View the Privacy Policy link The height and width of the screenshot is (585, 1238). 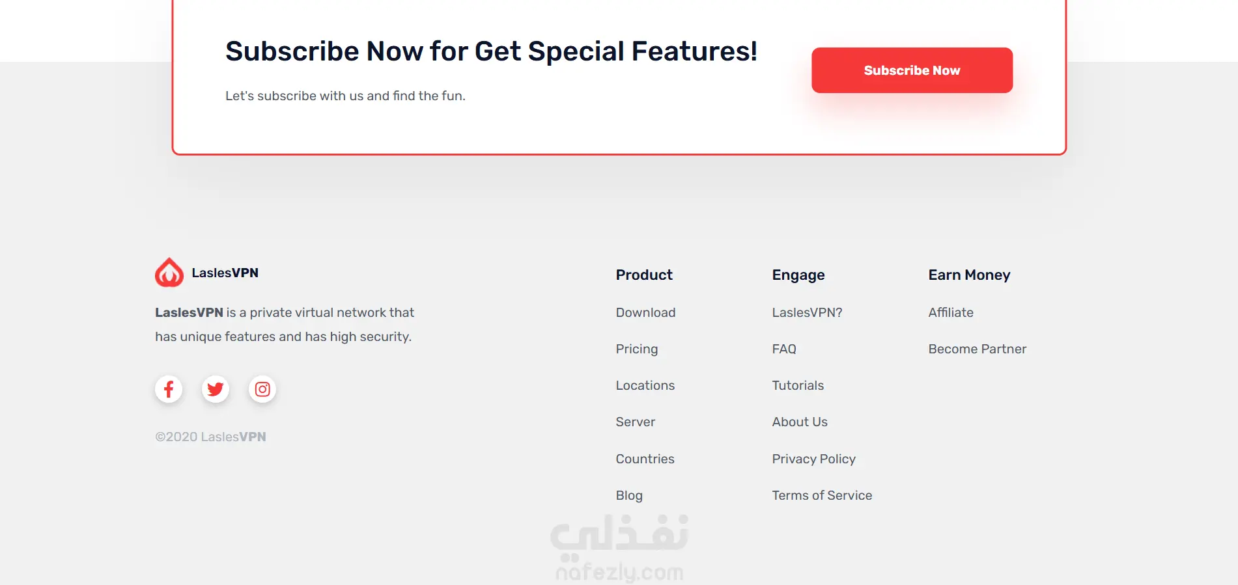coord(813,459)
